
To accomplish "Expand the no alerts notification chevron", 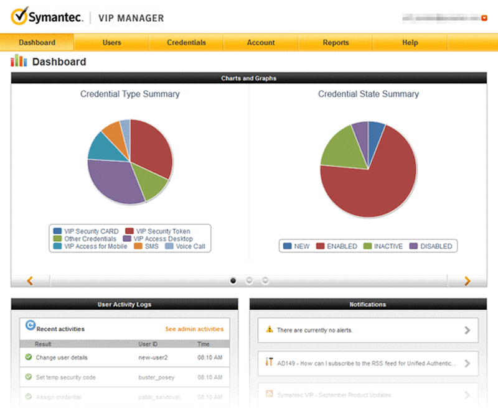I will [467, 330].
